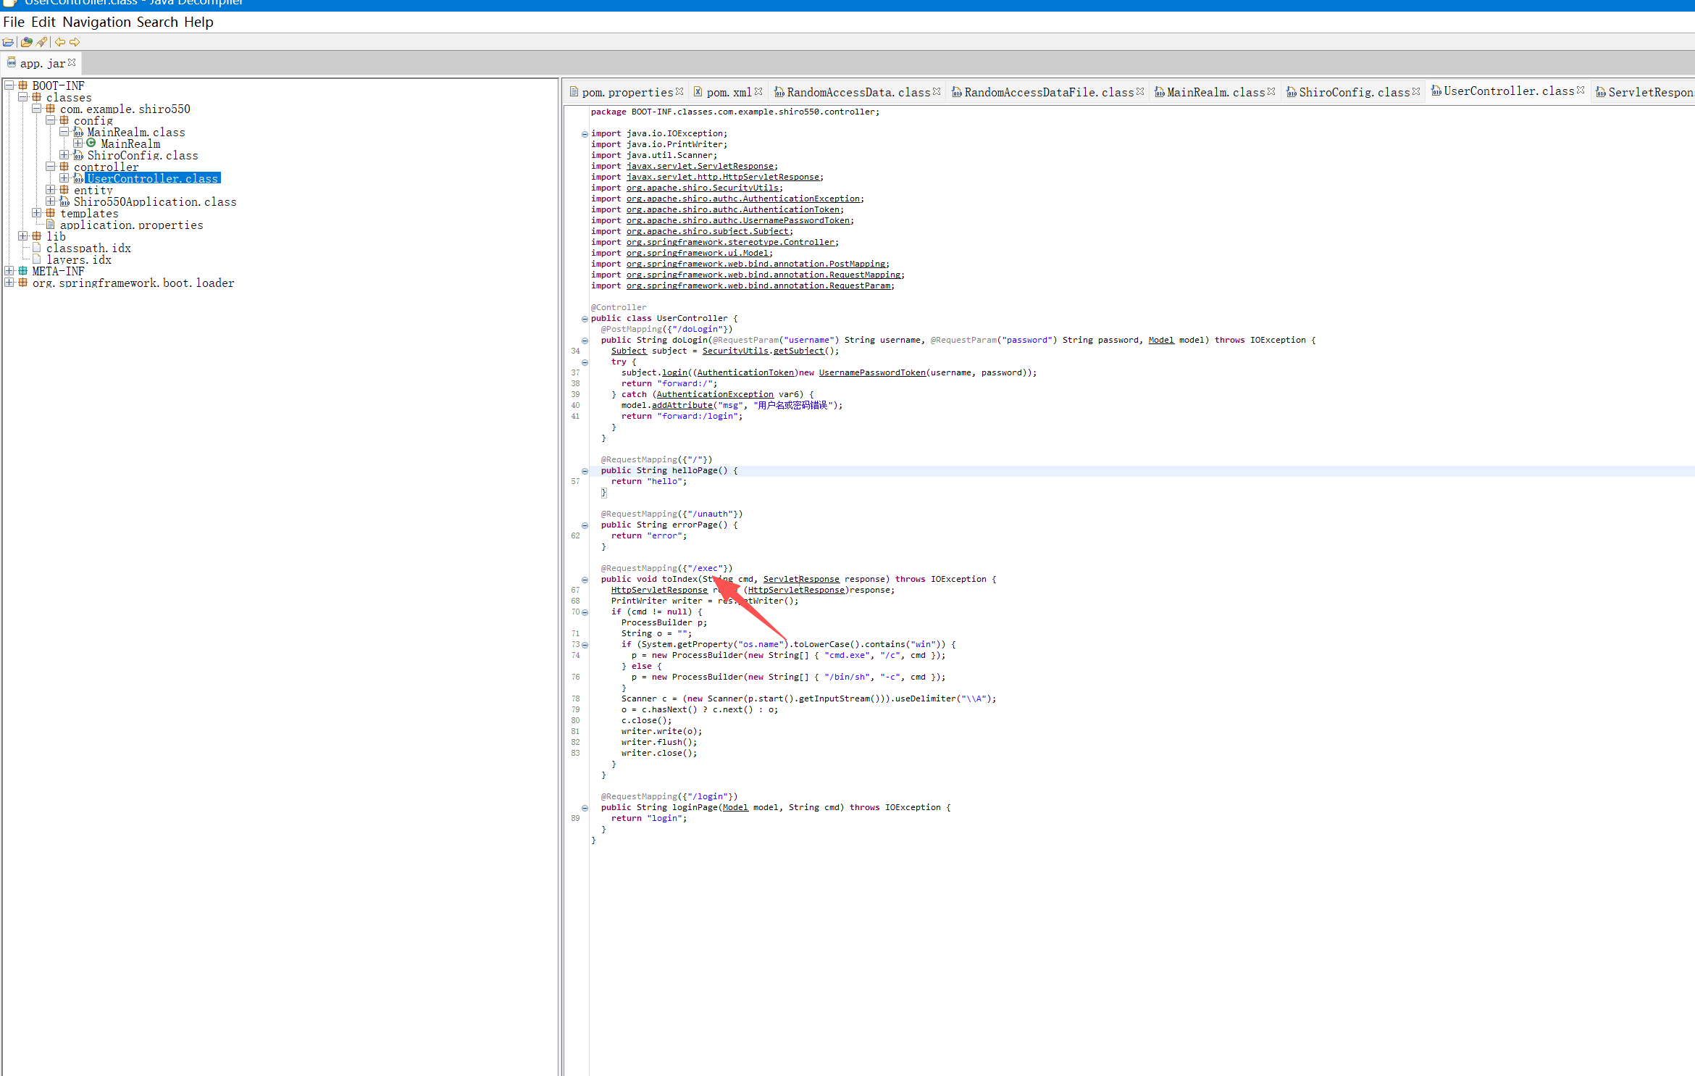Click the Forward navigation arrow icon

tap(75, 42)
